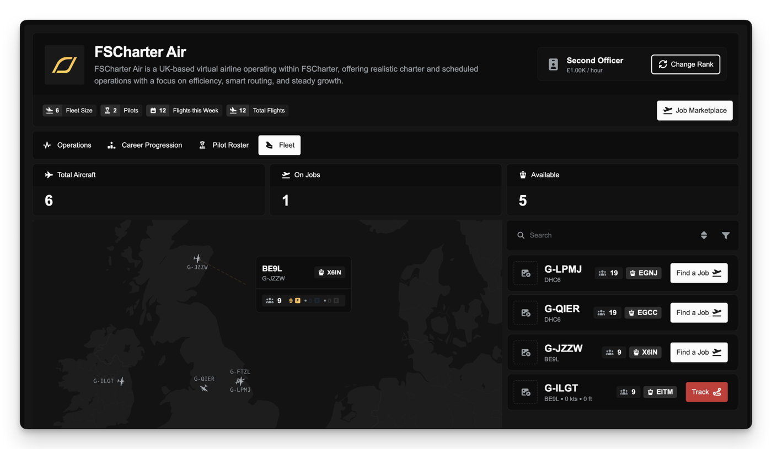Click the FSCharter Air logo icon

[65, 65]
